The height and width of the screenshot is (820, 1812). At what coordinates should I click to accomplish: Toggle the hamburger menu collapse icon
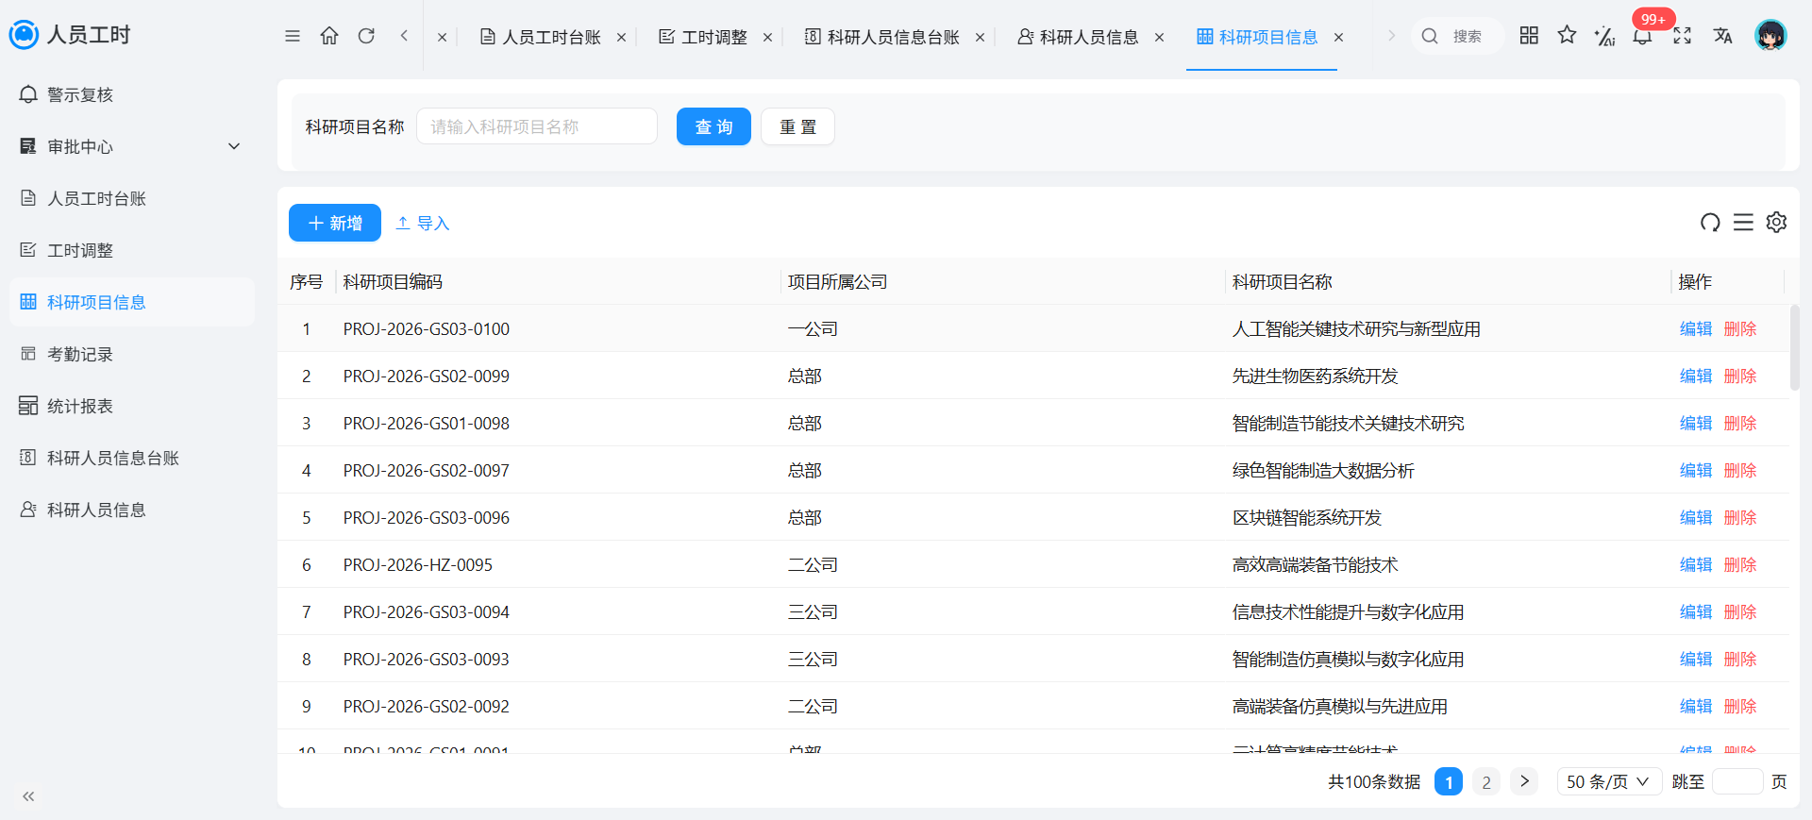(293, 36)
